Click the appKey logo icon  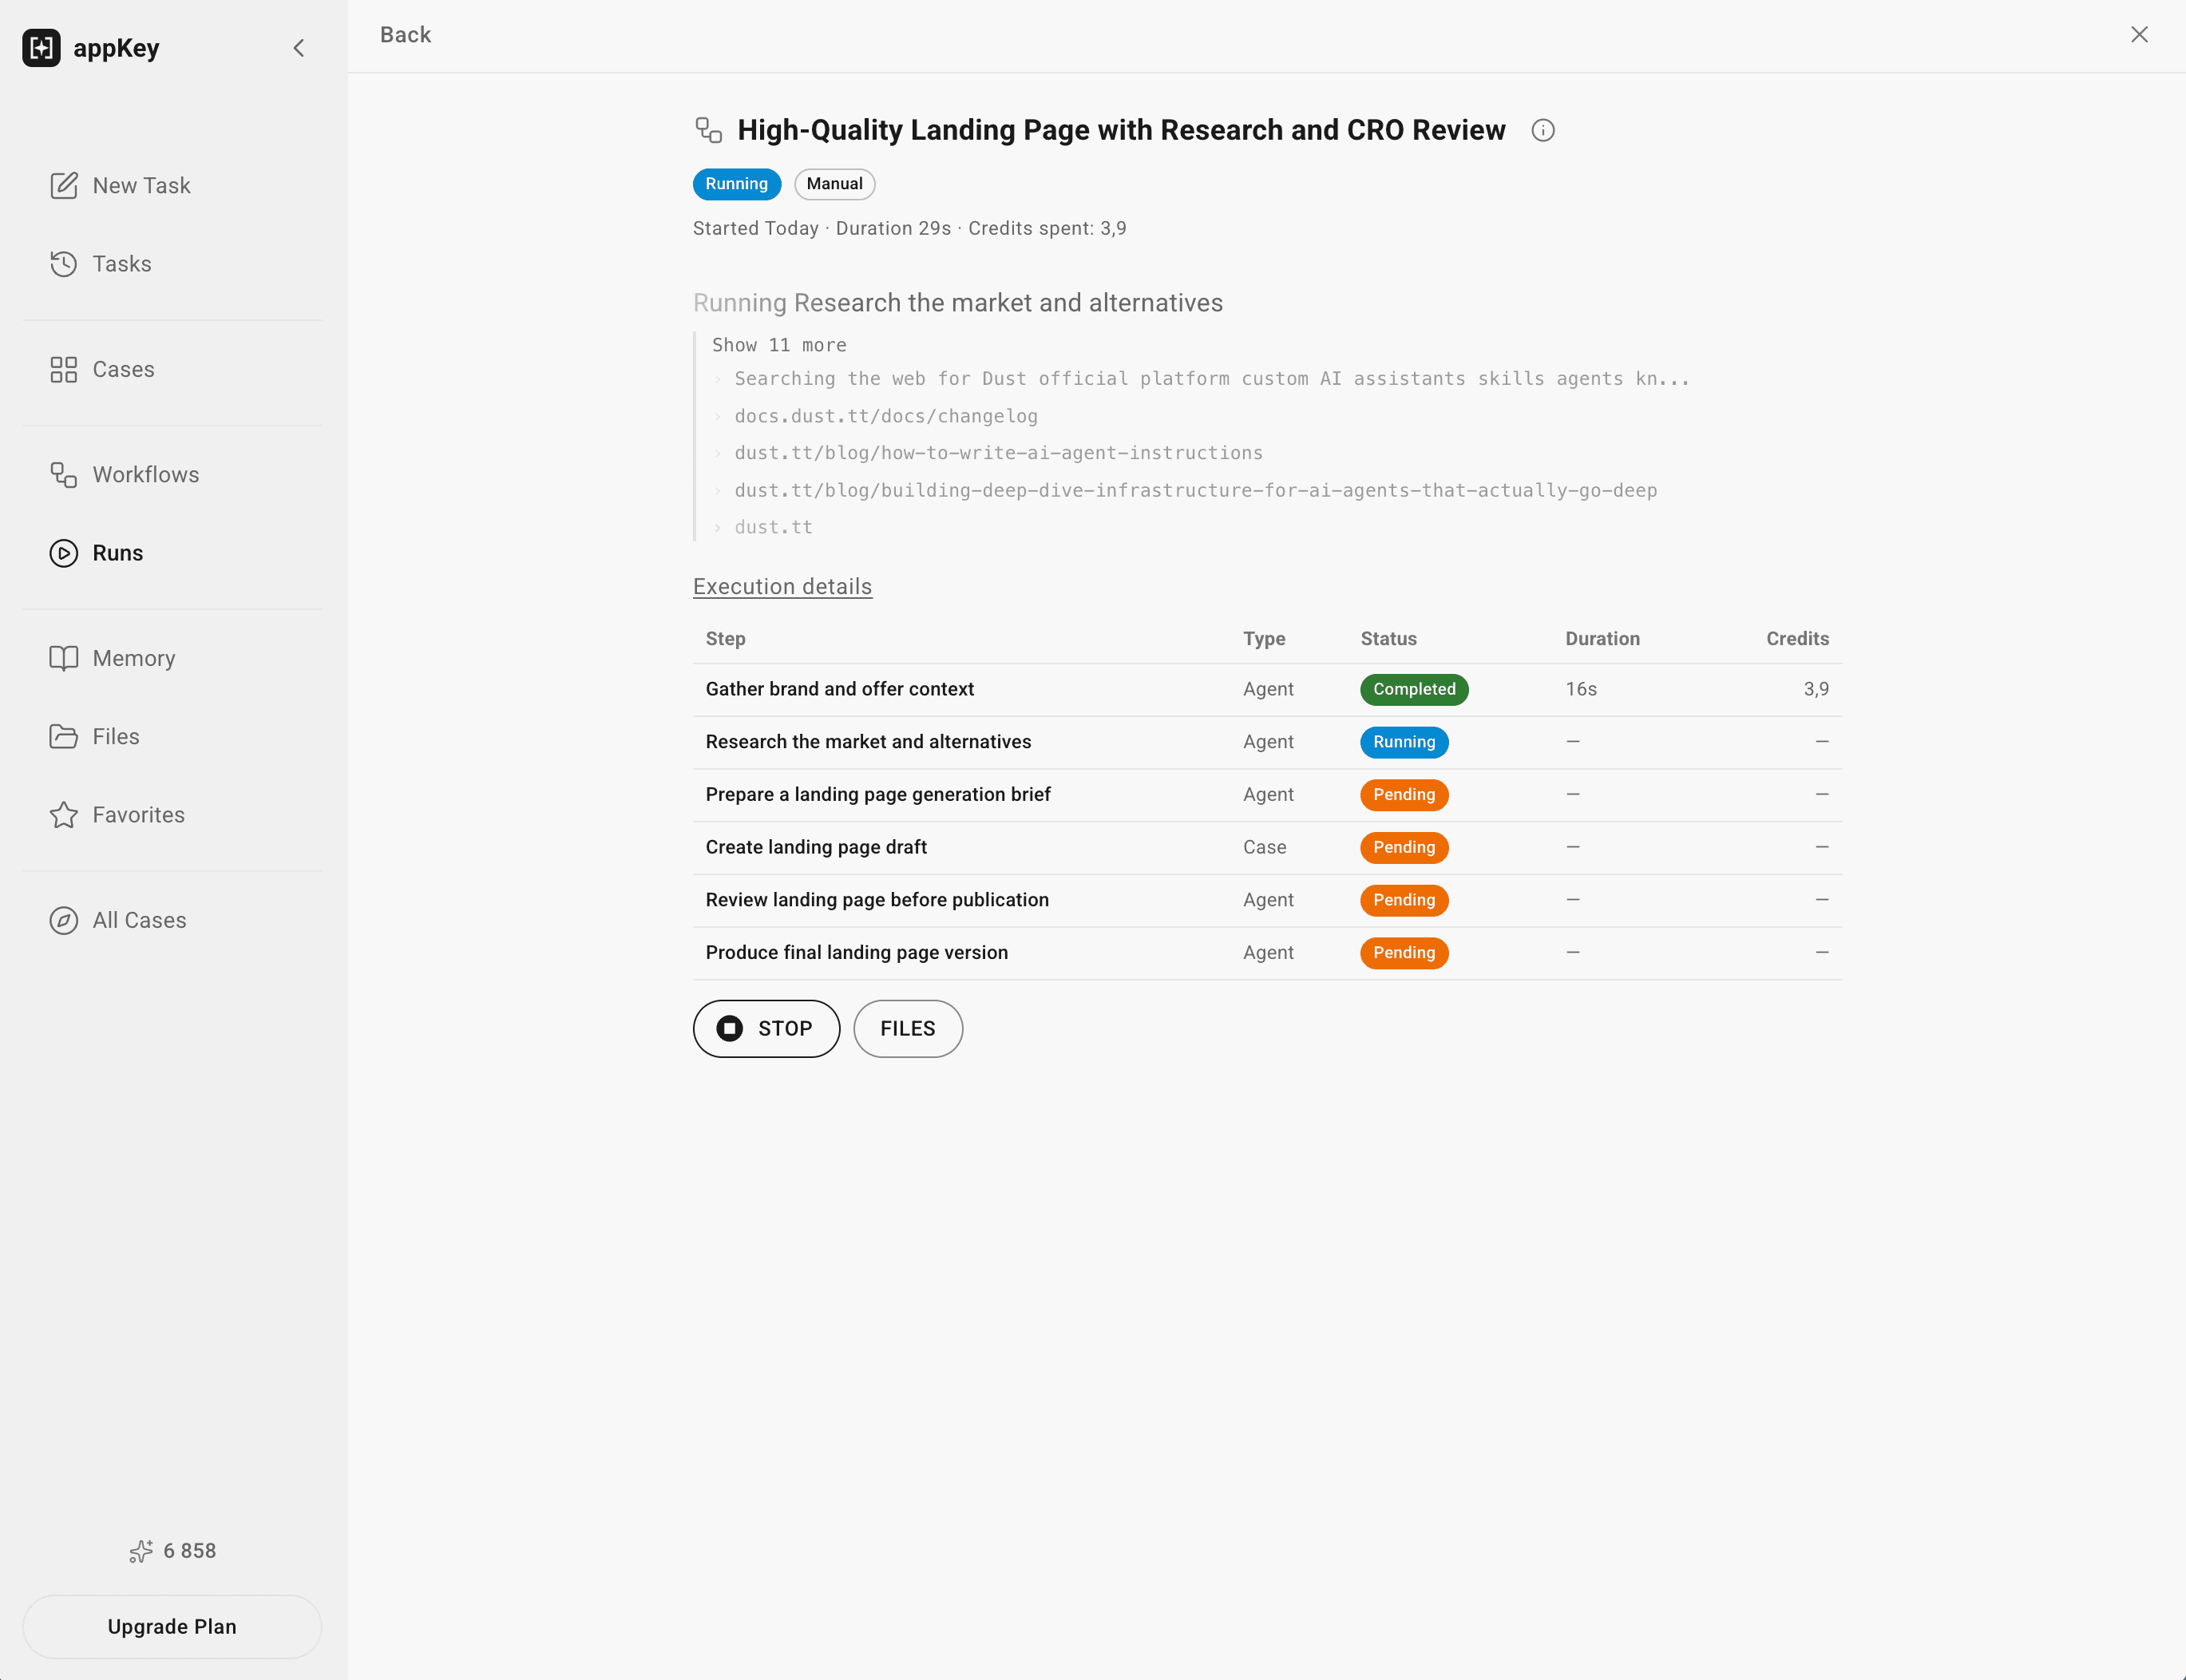(x=41, y=48)
